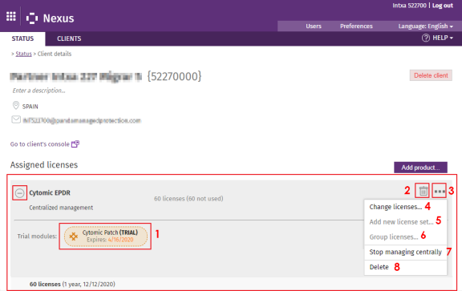Image resolution: width=462 pixels, height=291 pixels.
Task: Switch to the CLIENTS tab
Action: pos(69,38)
